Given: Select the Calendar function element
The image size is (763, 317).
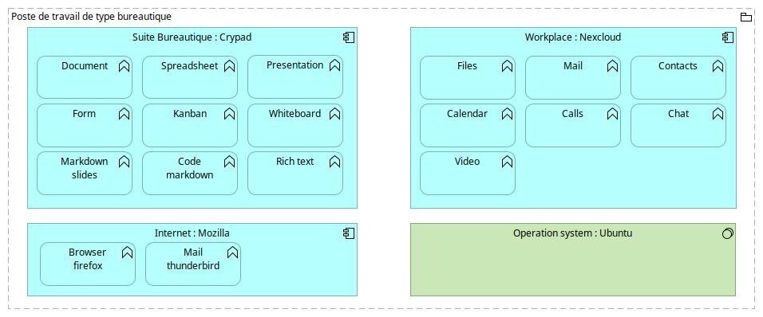Looking at the screenshot, I should point(468,125).
